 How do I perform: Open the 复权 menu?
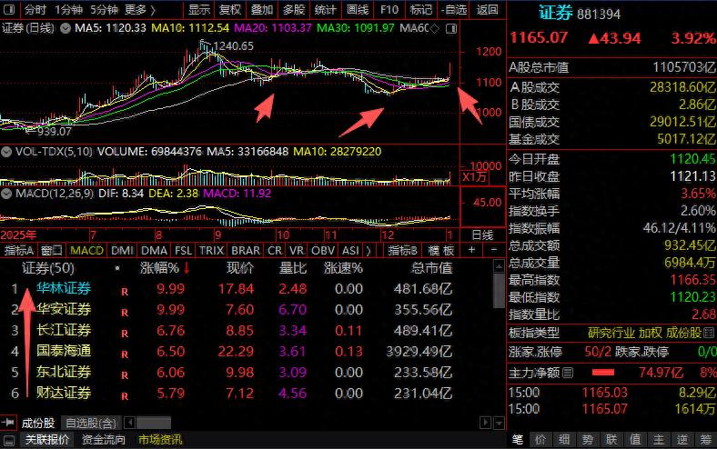pos(230,10)
